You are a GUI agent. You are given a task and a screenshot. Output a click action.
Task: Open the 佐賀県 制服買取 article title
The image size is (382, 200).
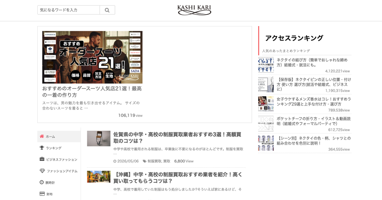point(177,137)
